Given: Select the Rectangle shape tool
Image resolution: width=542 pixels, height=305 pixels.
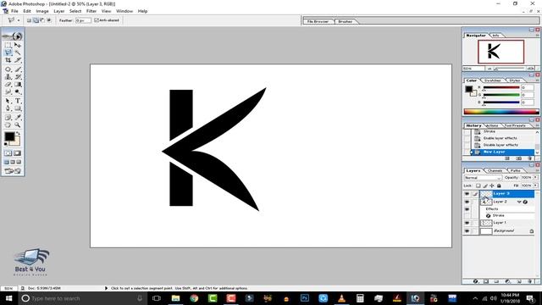Looking at the screenshot, I should (17, 108).
